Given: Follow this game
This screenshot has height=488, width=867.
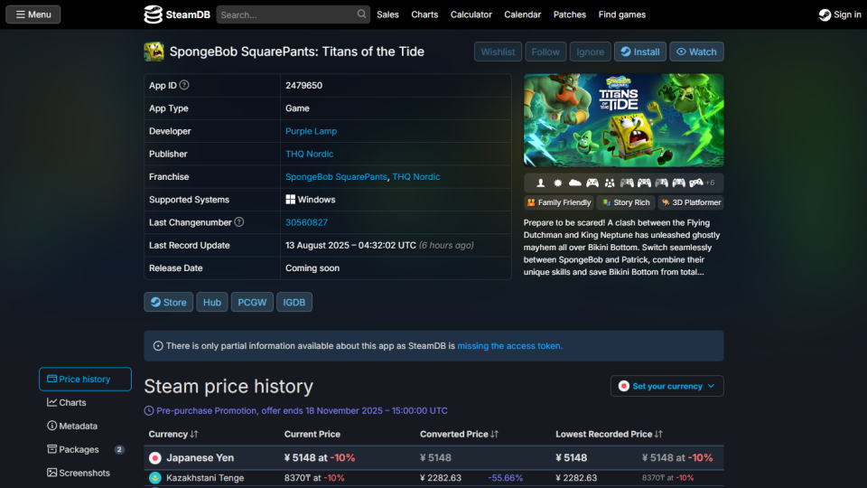Looking at the screenshot, I should (545, 52).
